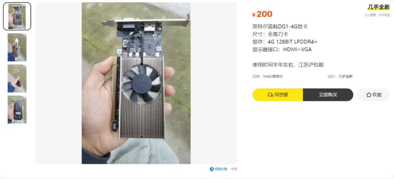This screenshot has width=394, height=179.
Task: Click the 举报 report link
Action: pos(234,169)
